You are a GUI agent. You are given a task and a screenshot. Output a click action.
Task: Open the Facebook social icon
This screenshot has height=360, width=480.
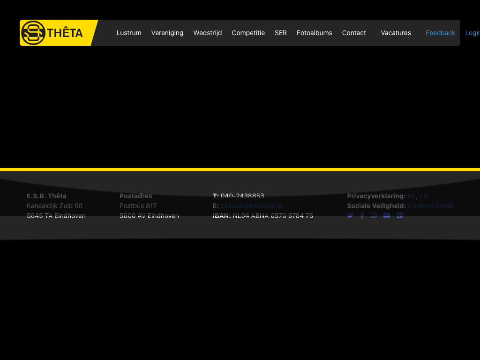[x=362, y=216]
